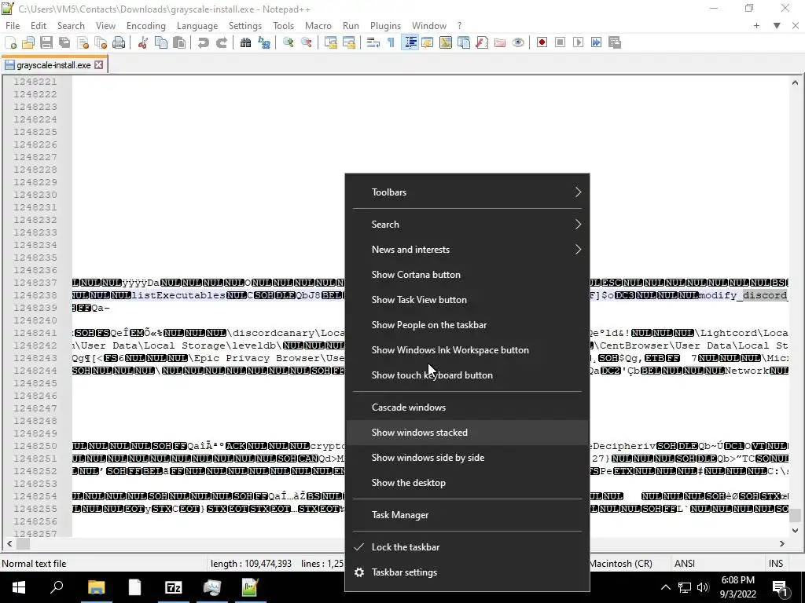This screenshot has width=805, height=603.
Task: Click the Replace toolbar icon
Action: pyautogui.click(x=264, y=42)
